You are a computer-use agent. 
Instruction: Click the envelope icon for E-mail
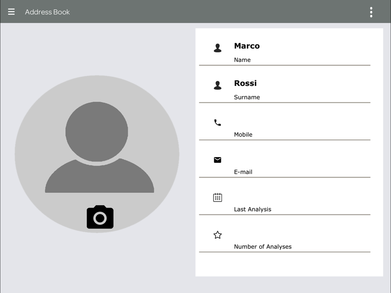(x=217, y=160)
